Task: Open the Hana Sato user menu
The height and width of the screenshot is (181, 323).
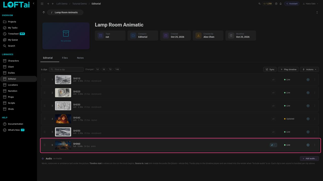Action: pyautogui.click(x=310, y=4)
